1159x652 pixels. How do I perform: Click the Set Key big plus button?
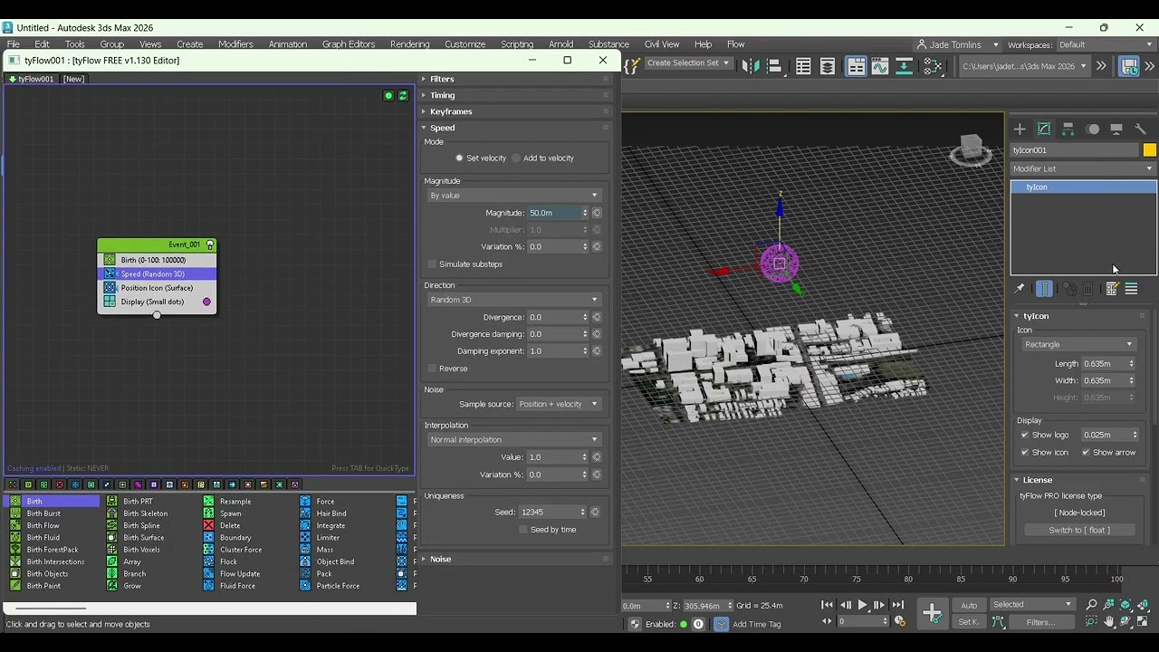[932, 613]
